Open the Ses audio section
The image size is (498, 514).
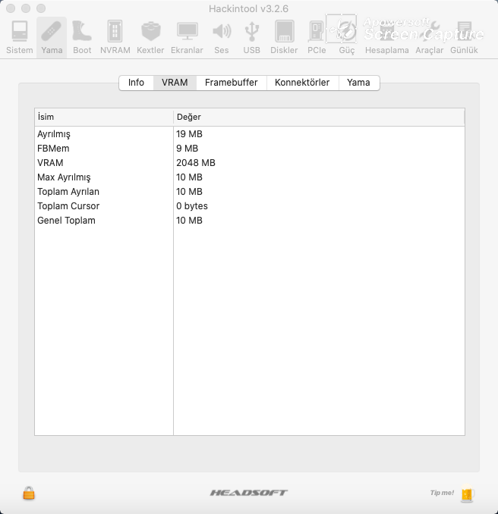click(x=222, y=37)
